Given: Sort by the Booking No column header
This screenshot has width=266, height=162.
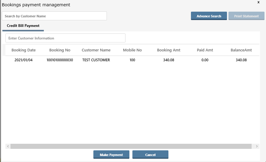Looking at the screenshot, I should pyautogui.click(x=60, y=50).
